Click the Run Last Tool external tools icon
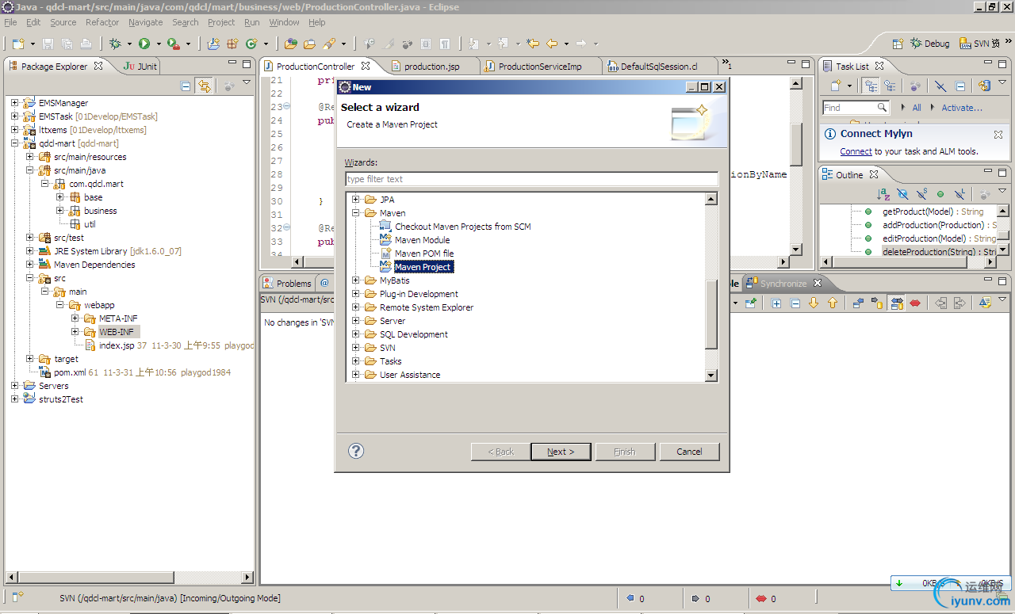 tap(172, 44)
